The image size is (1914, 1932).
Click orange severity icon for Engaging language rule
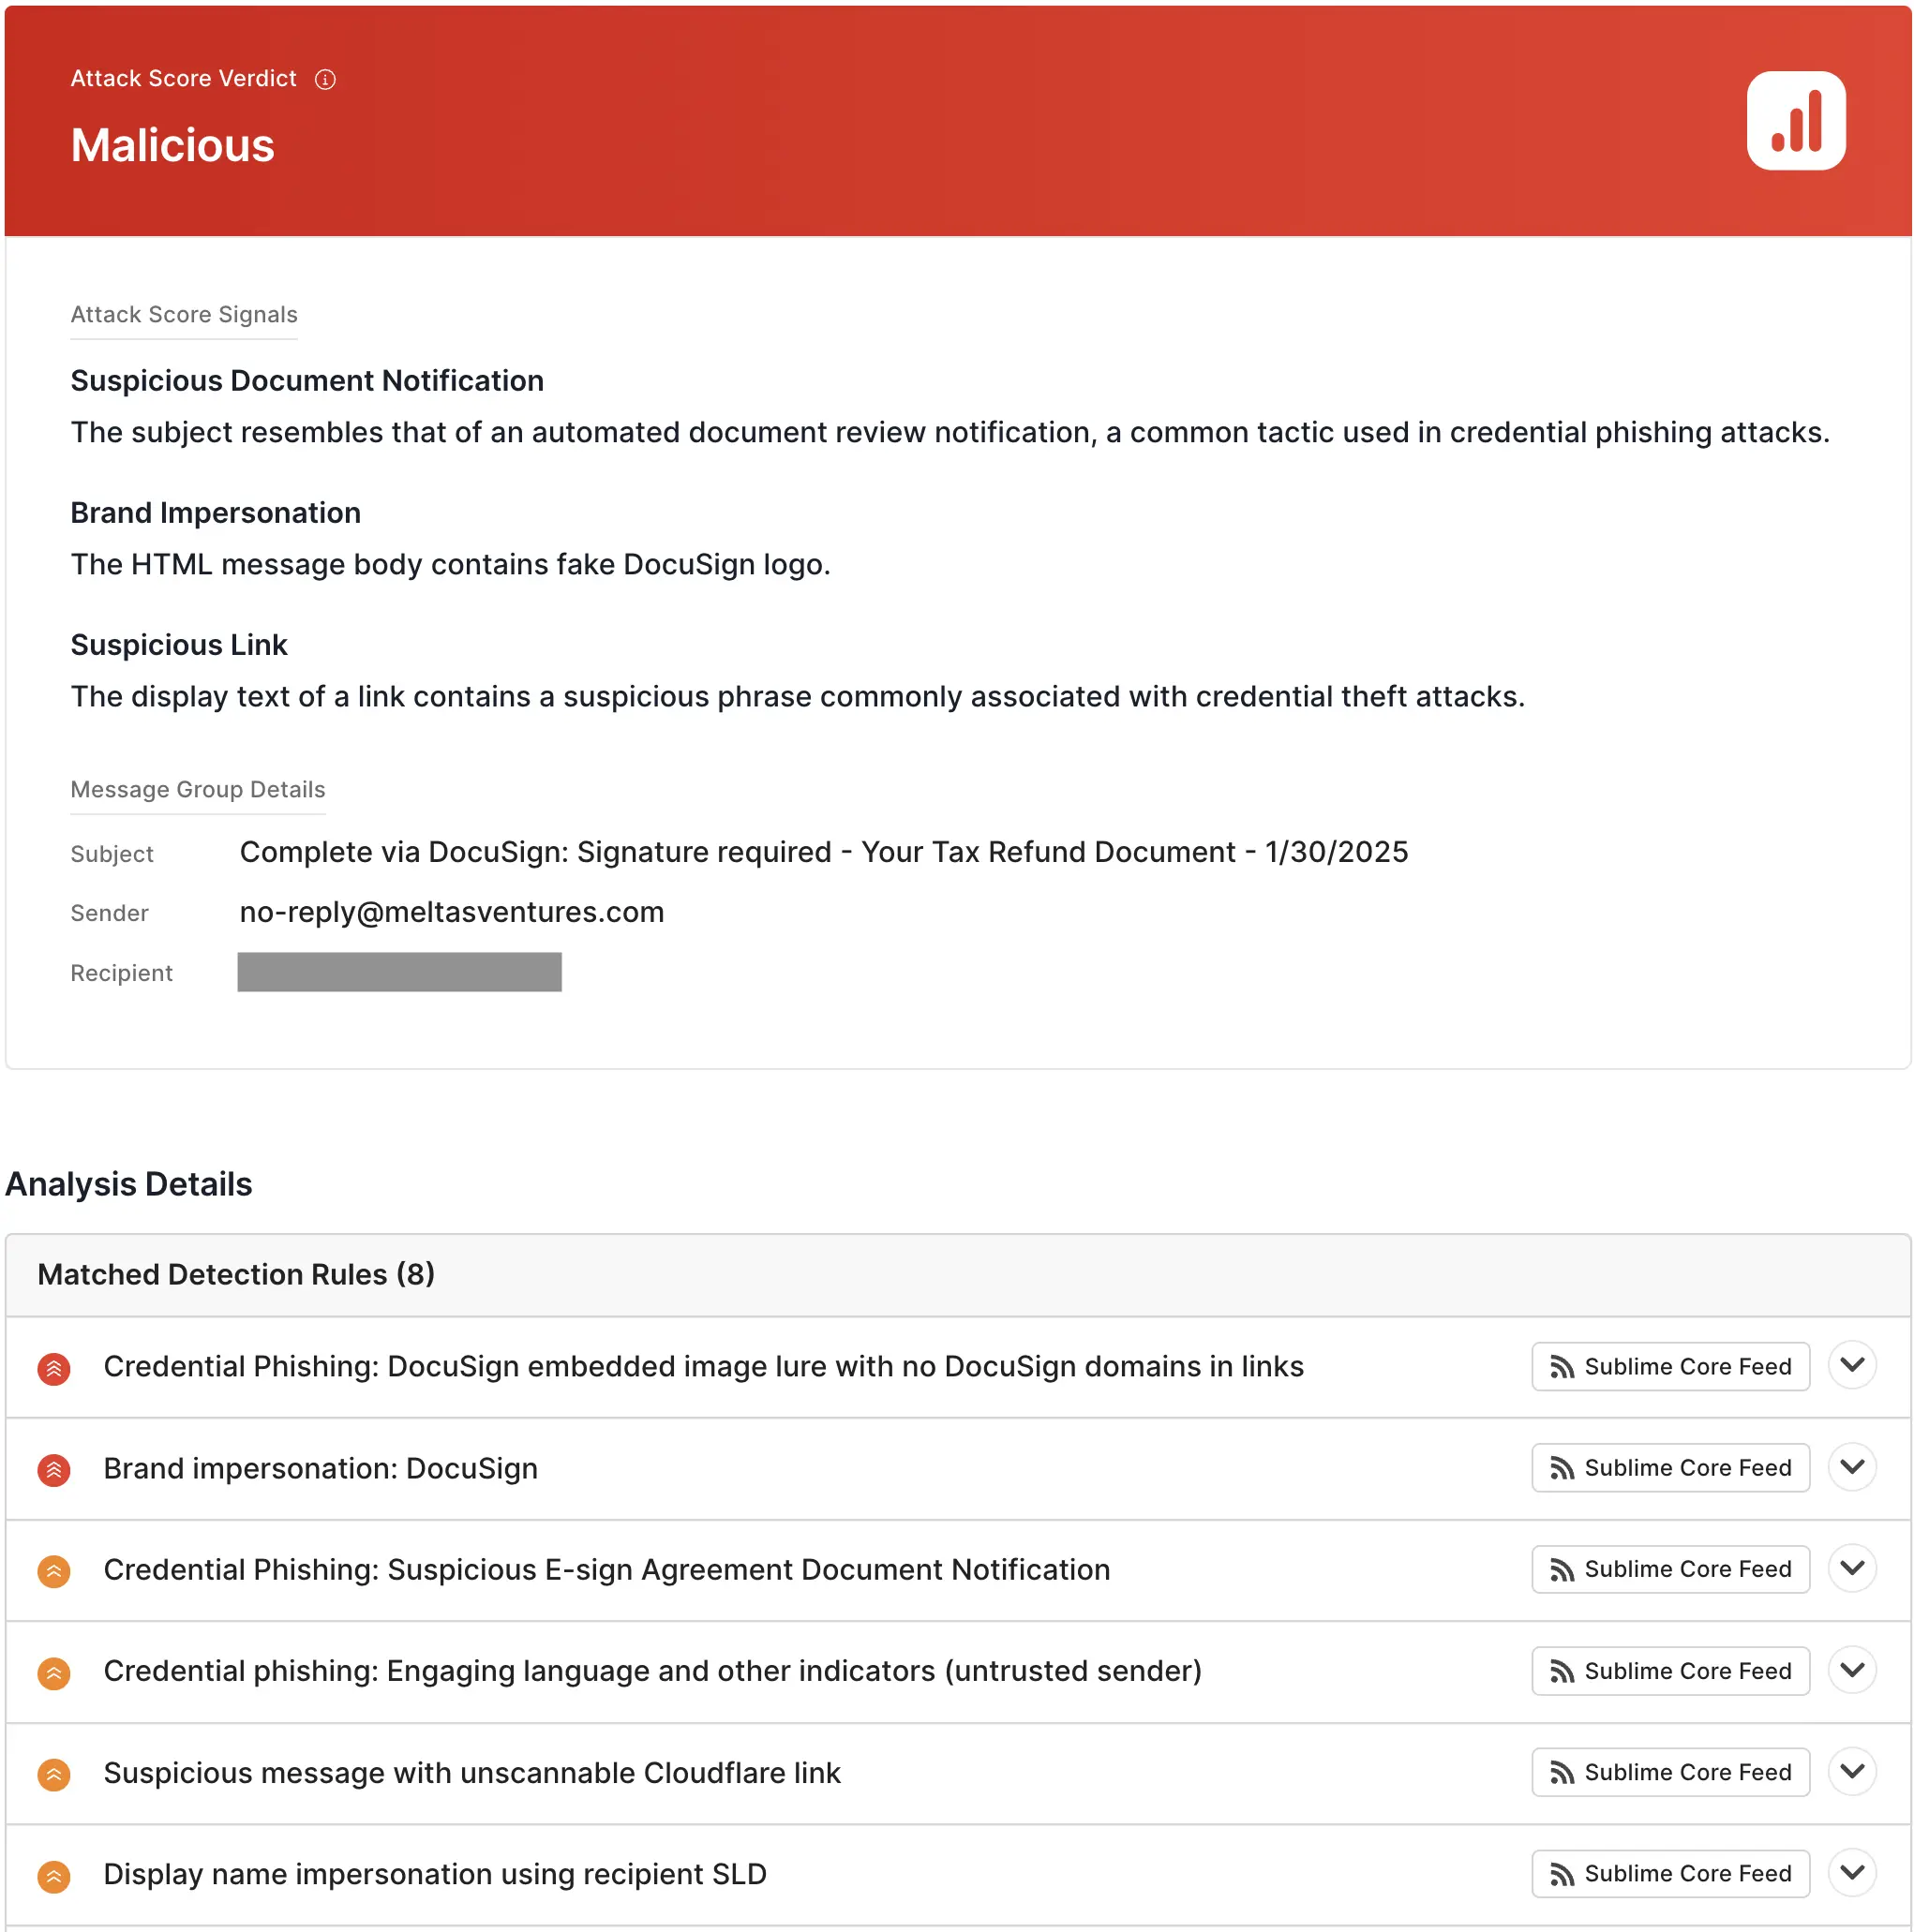(x=54, y=1672)
